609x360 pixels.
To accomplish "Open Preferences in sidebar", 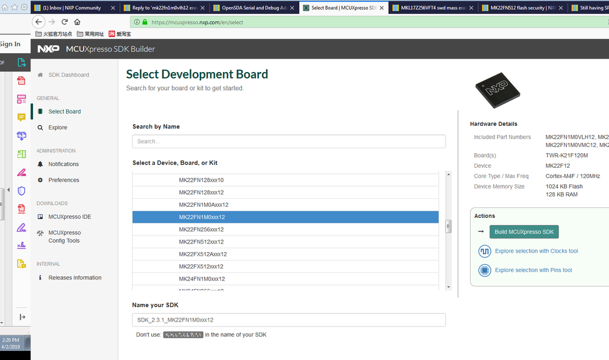I will 63,180.
